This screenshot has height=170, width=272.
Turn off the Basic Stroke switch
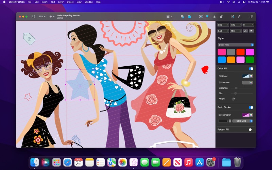click(x=251, y=107)
